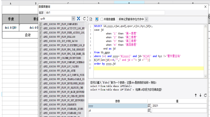Click SQL line 1 SELECT statement
This screenshot has height=117, width=210.
(x=123, y=26)
